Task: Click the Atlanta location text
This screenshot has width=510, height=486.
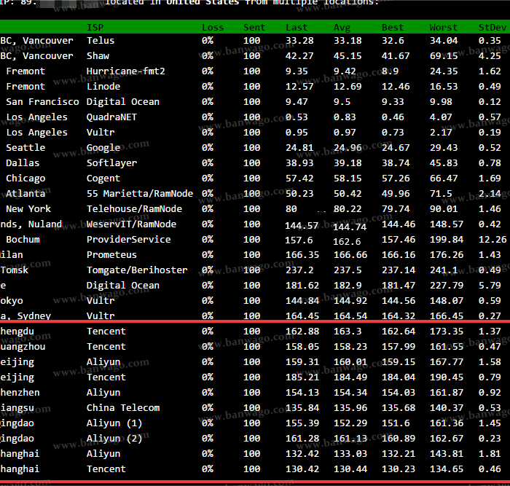Action: point(25,194)
